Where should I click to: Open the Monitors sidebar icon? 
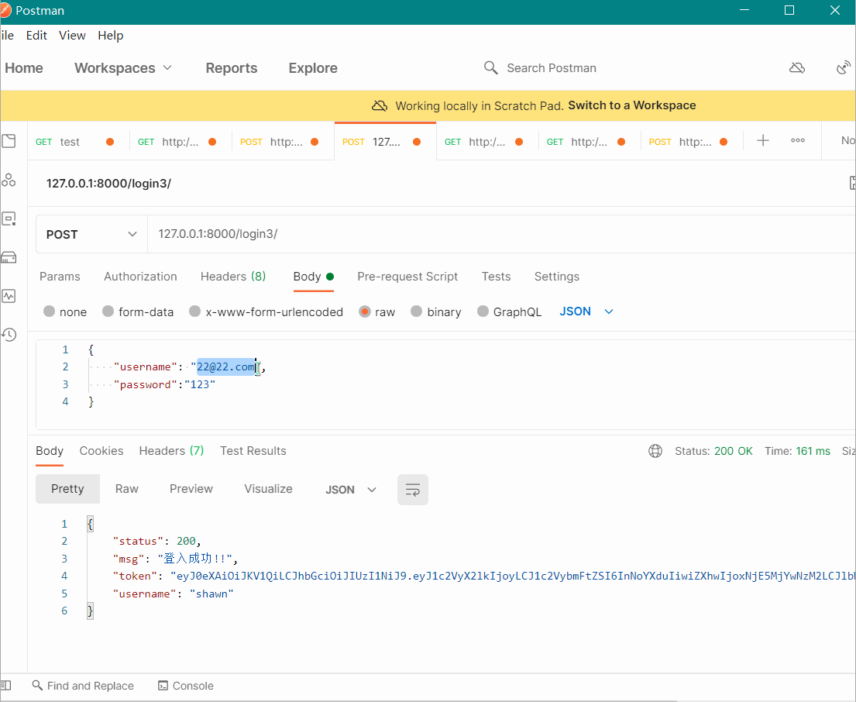click(9, 296)
